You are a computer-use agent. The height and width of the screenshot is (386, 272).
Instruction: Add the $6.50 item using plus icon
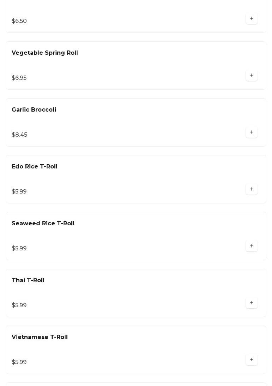pos(252,18)
